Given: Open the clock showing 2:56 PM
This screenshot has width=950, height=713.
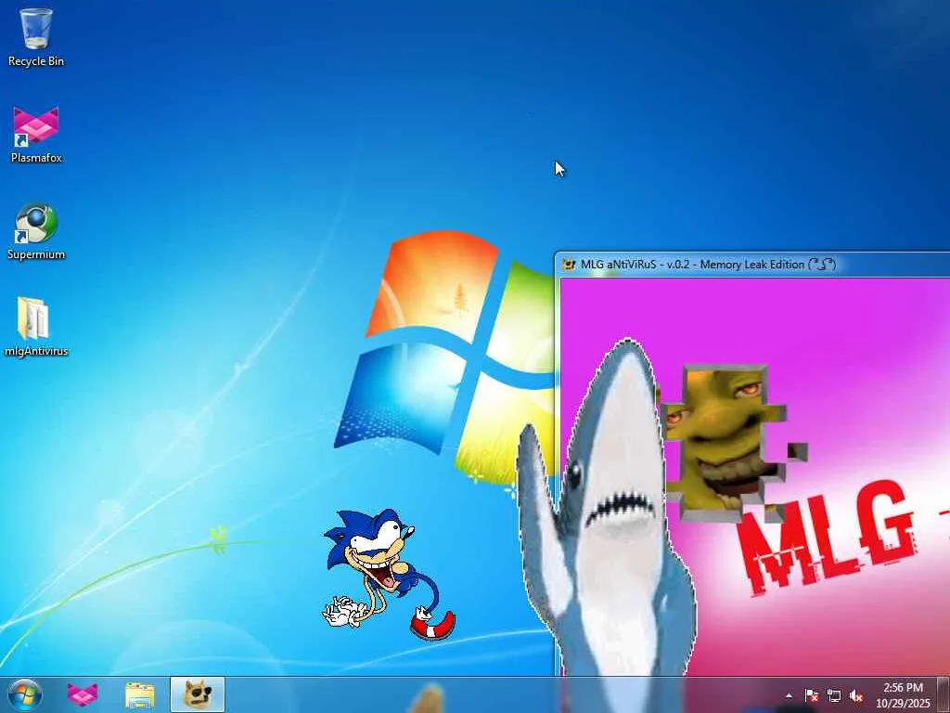Looking at the screenshot, I should (x=903, y=695).
